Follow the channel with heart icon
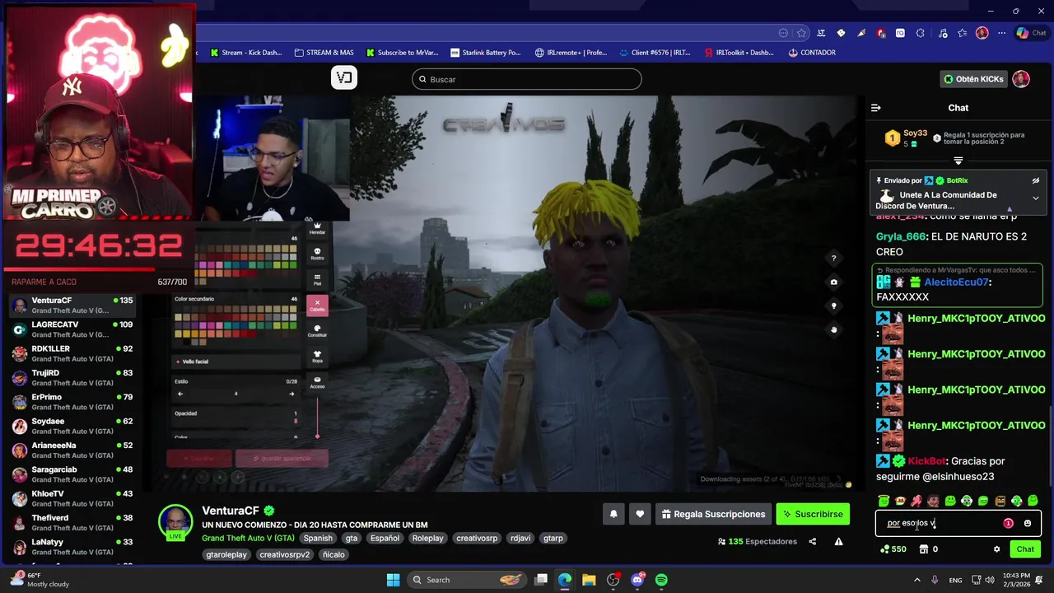 click(640, 514)
